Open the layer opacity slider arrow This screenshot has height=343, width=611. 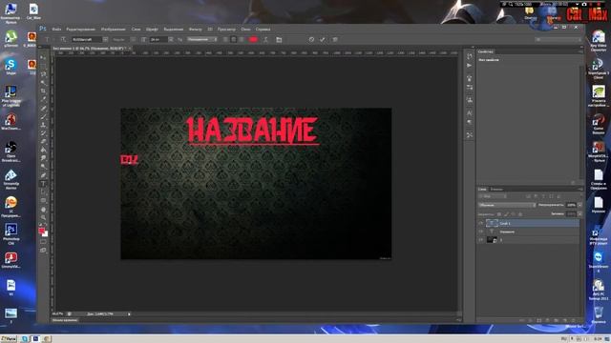click(x=579, y=205)
